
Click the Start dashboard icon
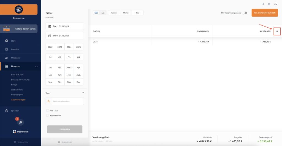[7, 41]
